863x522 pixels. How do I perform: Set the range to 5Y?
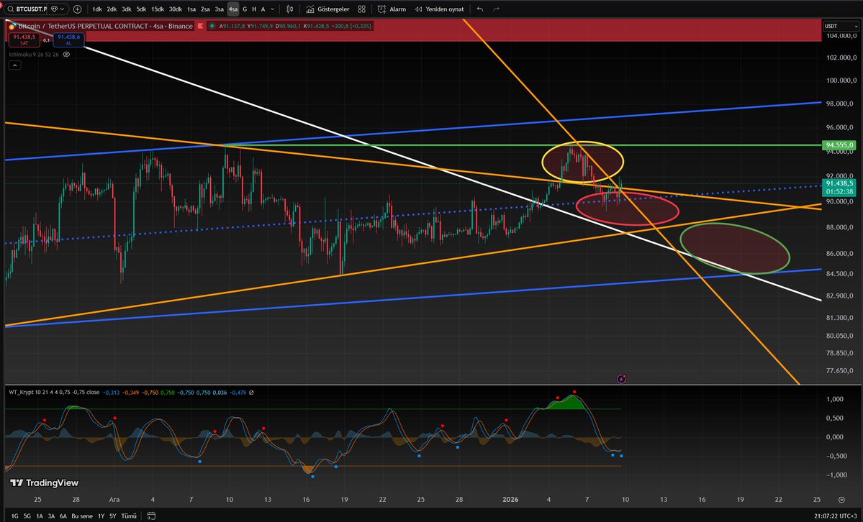click(x=113, y=516)
